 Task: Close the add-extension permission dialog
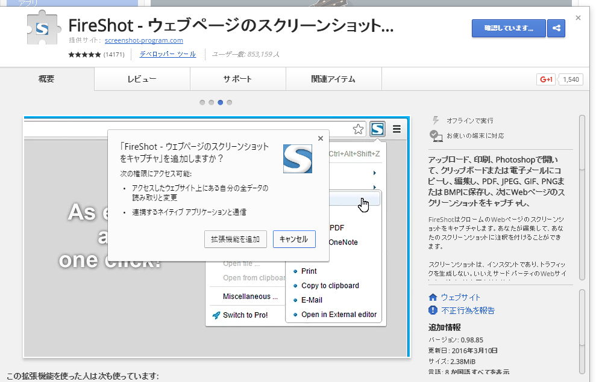tap(320, 138)
